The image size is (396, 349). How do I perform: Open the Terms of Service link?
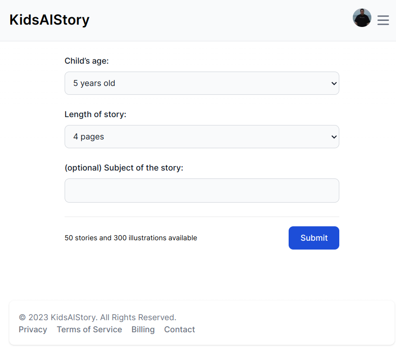pos(89,329)
